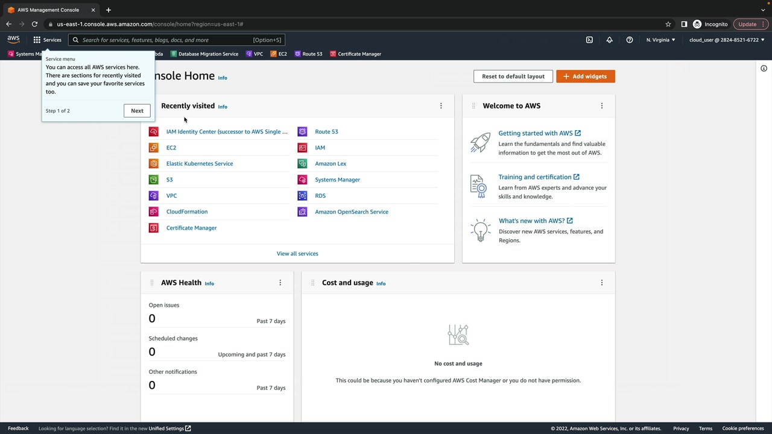Open Certificate Manager favorites bar shortcut
The height and width of the screenshot is (434, 772).
pyautogui.click(x=355, y=54)
